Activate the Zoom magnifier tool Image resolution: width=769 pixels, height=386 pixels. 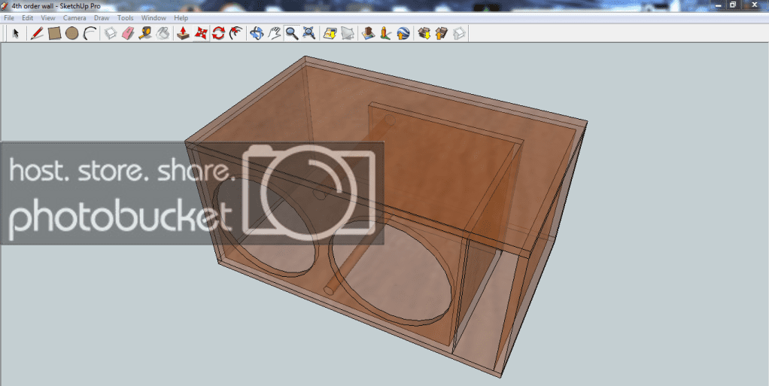292,33
